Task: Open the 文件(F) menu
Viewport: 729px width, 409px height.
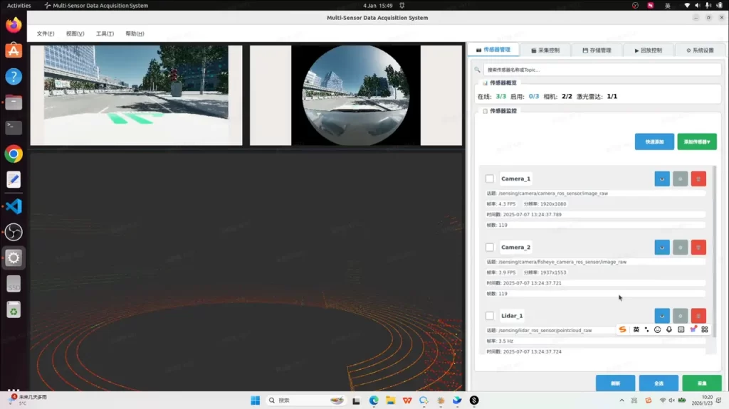Action: click(x=46, y=33)
